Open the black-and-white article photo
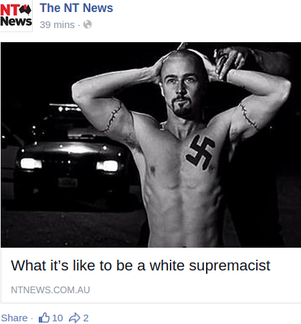Screen dimensions: 301x324 (150, 145)
